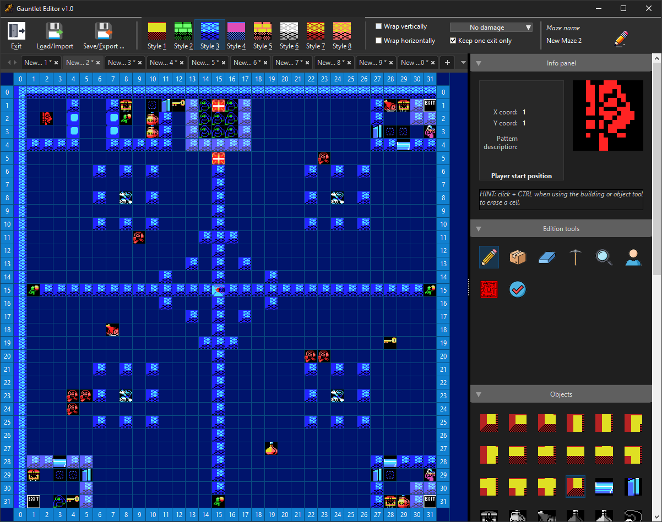Click the treasure chest at column 1, row 29
Image resolution: width=662 pixels, height=522 pixels.
point(34,475)
